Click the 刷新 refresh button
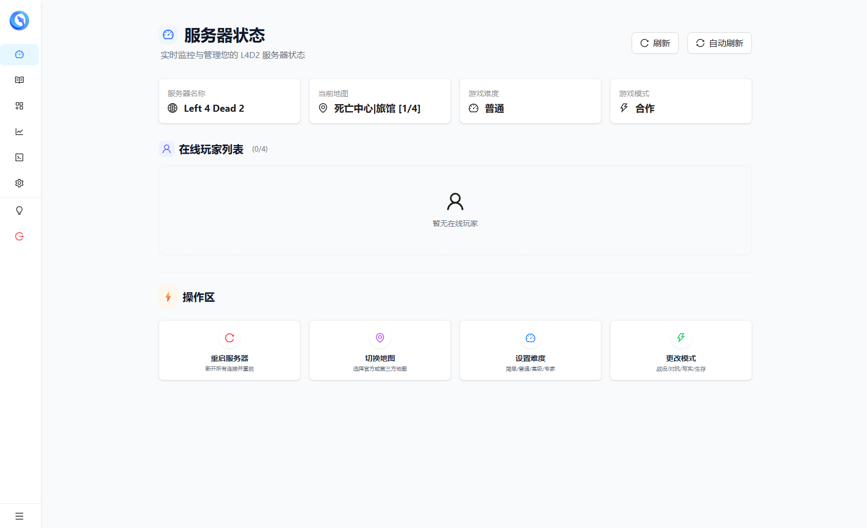The image size is (867, 528). 655,43
